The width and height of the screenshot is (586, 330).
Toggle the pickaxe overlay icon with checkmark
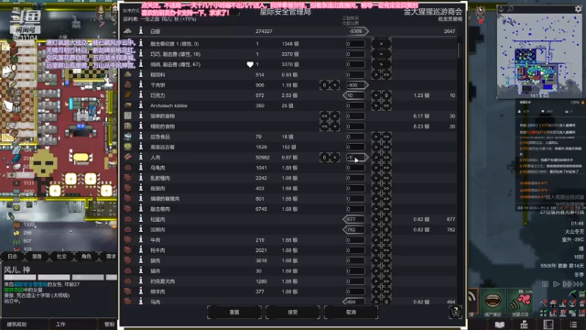tap(572, 294)
